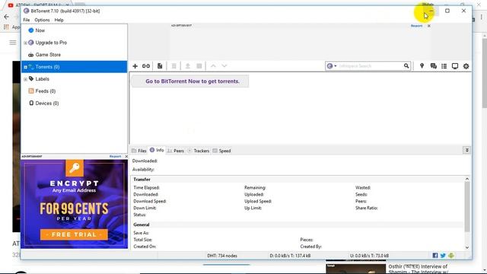The width and height of the screenshot is (487, 274).
Task: Open the Options menu
Action: pyautogui.click(x=42, y=20)
